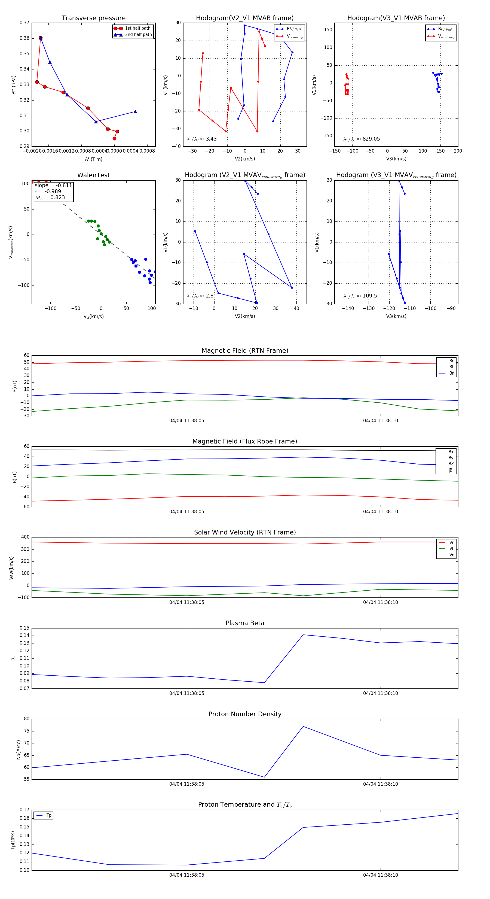Select the By' legend entry
Image resolution: width=490 pixels, height=899 pixels.
446,458
